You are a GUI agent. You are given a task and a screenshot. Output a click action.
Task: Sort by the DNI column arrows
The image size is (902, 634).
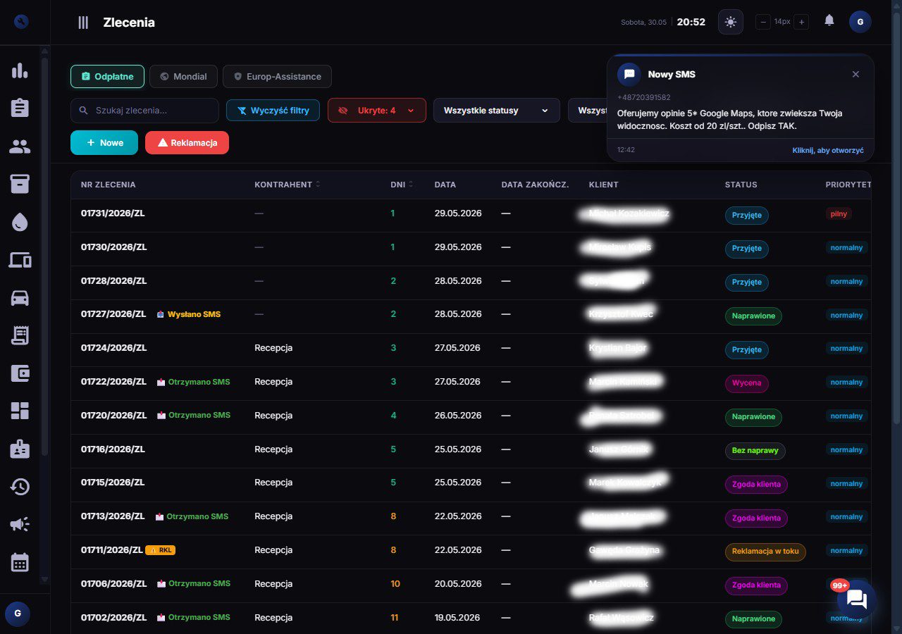pyautogui.click(x=411, y=185)
